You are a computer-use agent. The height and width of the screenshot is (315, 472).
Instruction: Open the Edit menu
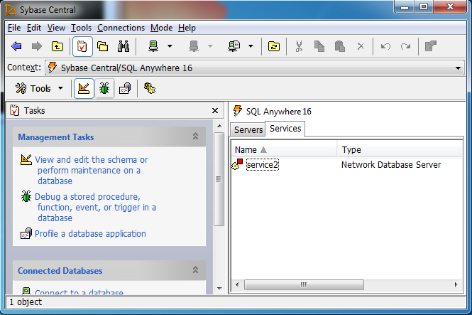click(x=34, y=28)
